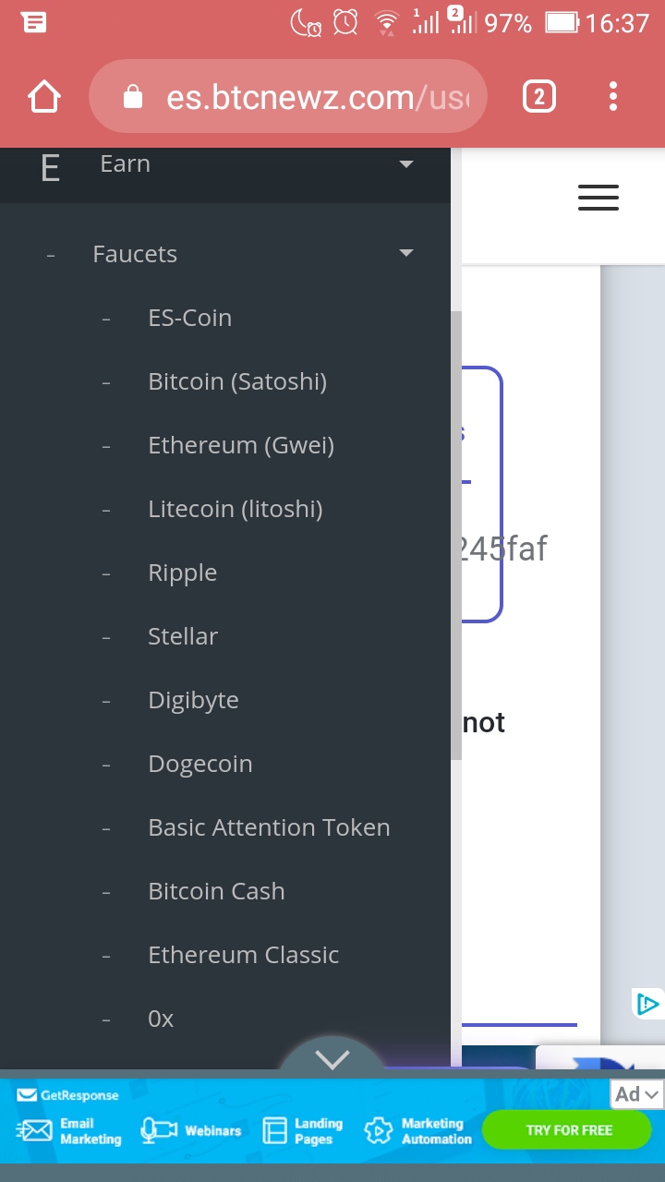Open Basic Attention Token faucet
This screenshot has width=665, height=1182.
[x=269, y=827]
